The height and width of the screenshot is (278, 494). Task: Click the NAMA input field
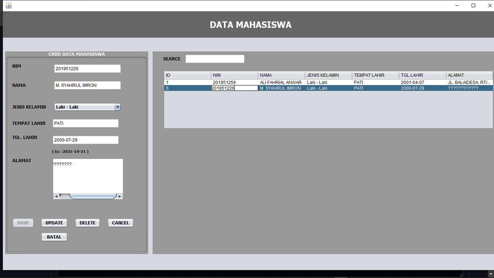point(87,85)
